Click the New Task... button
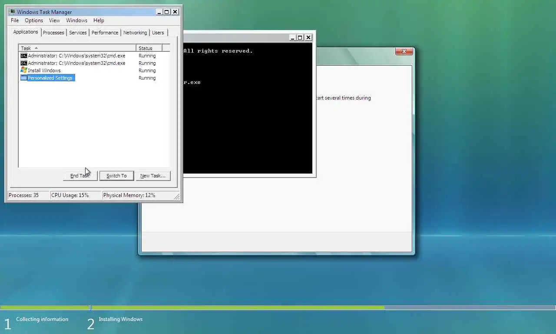 153,176
